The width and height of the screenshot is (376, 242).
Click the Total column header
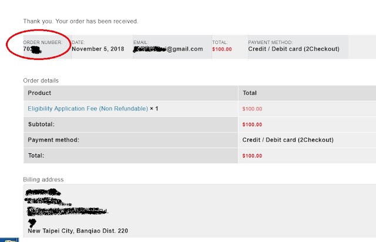pyautogui.click(x=250, y=93)
